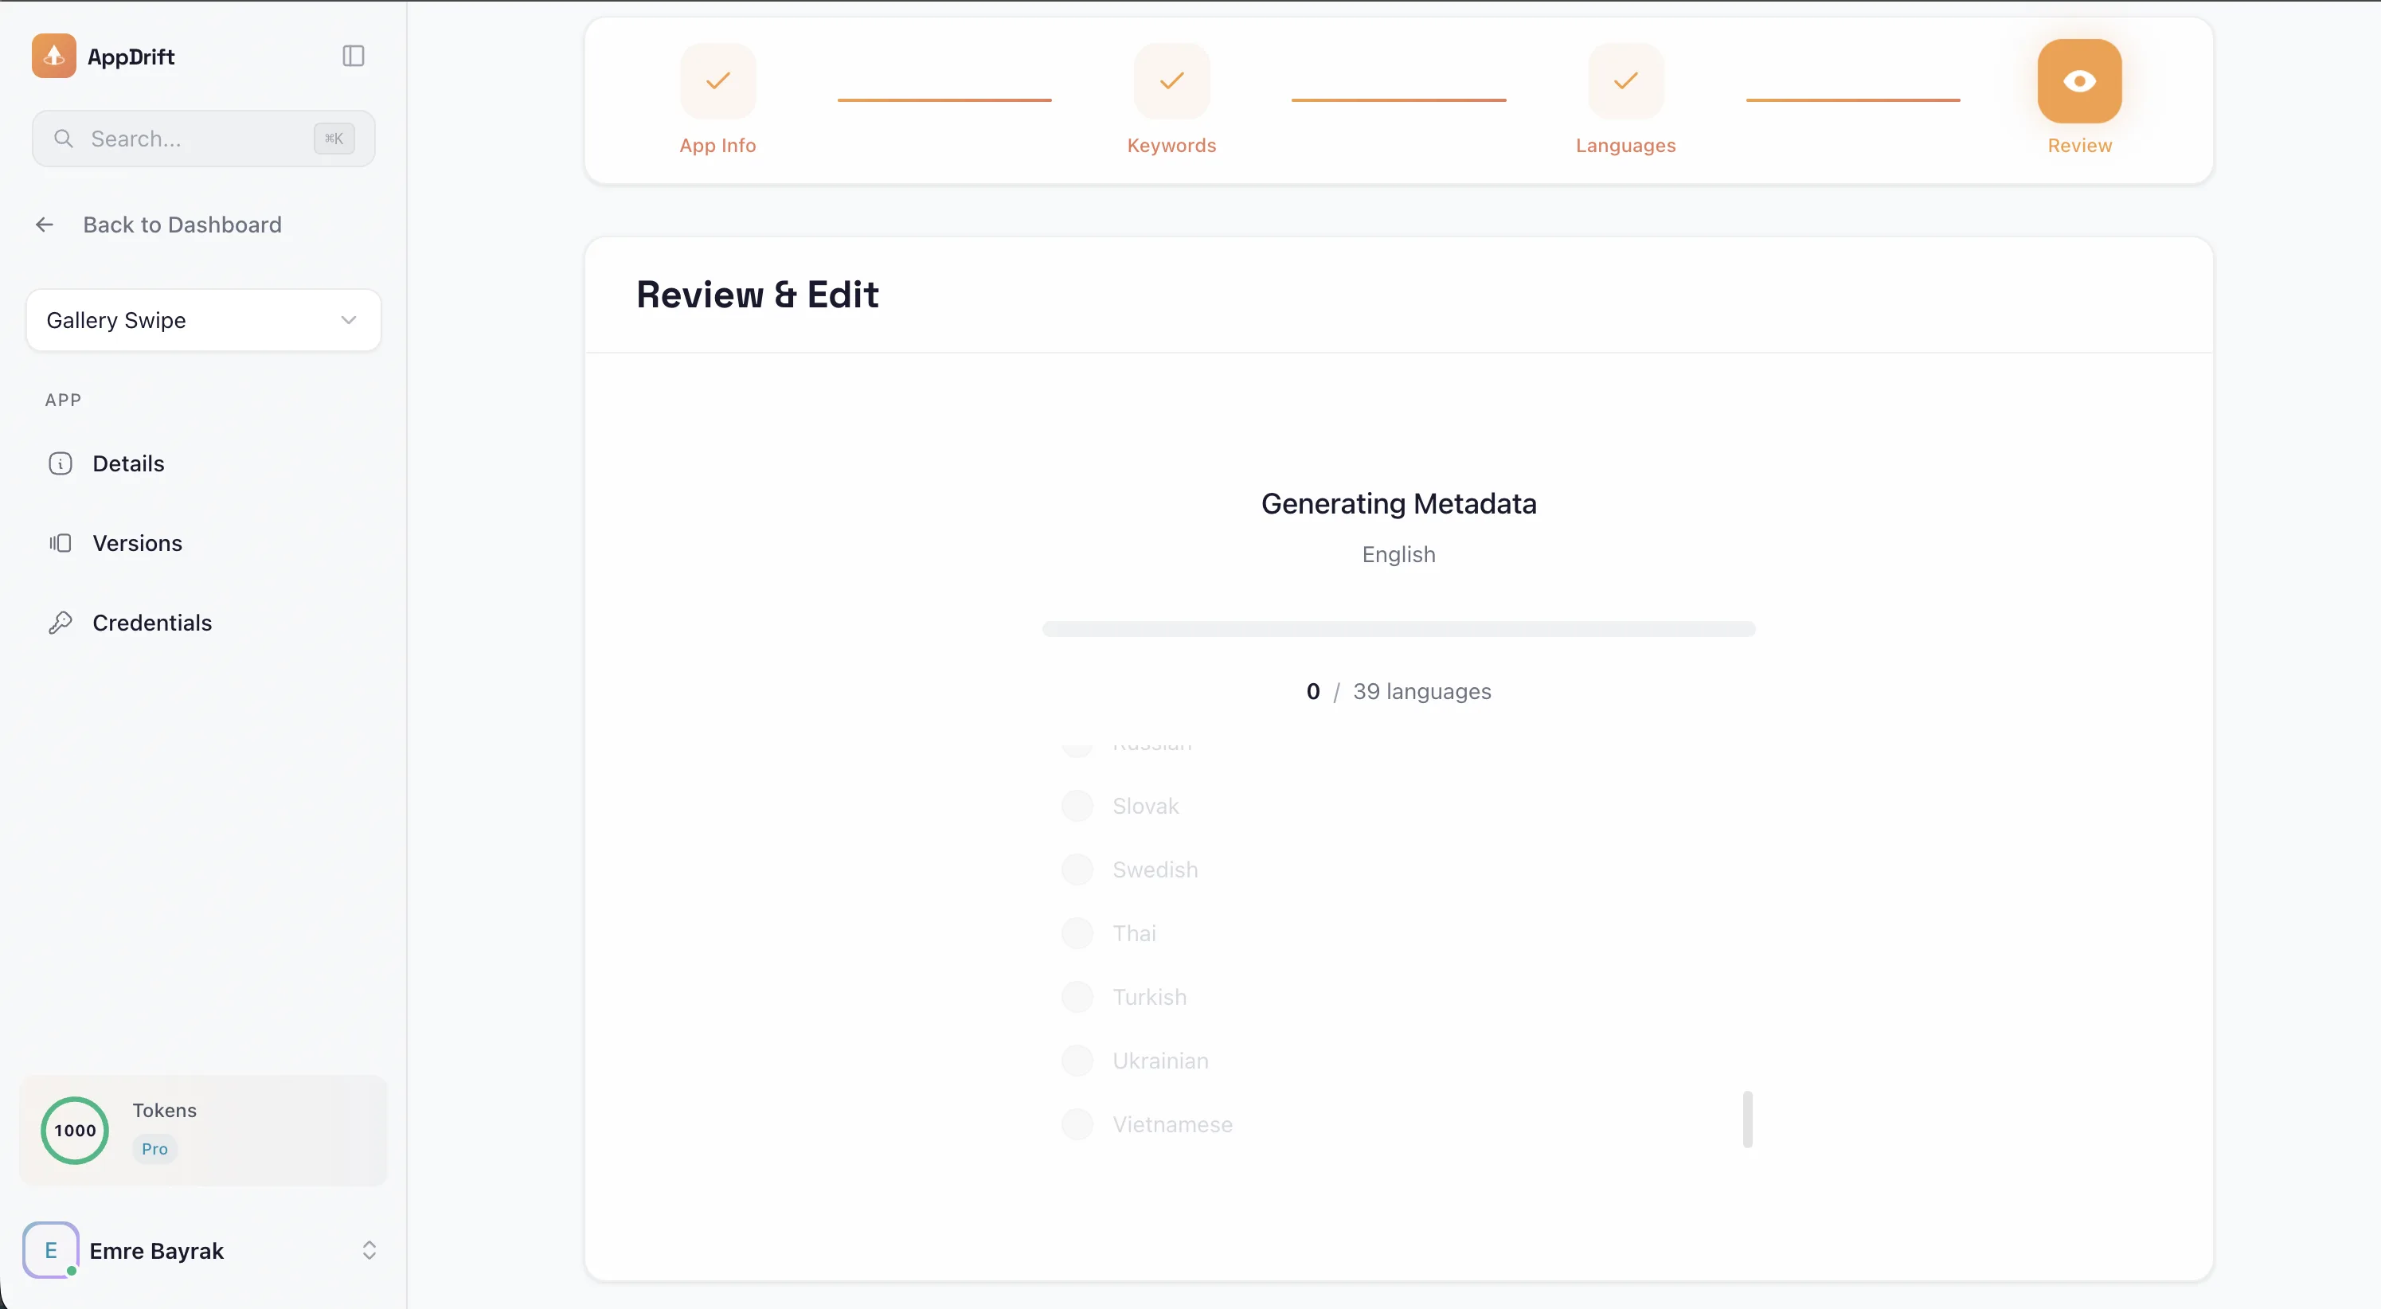Click the Pro plan badge
Viewport: 2381px width, 1309px height.
[154, 1149]
